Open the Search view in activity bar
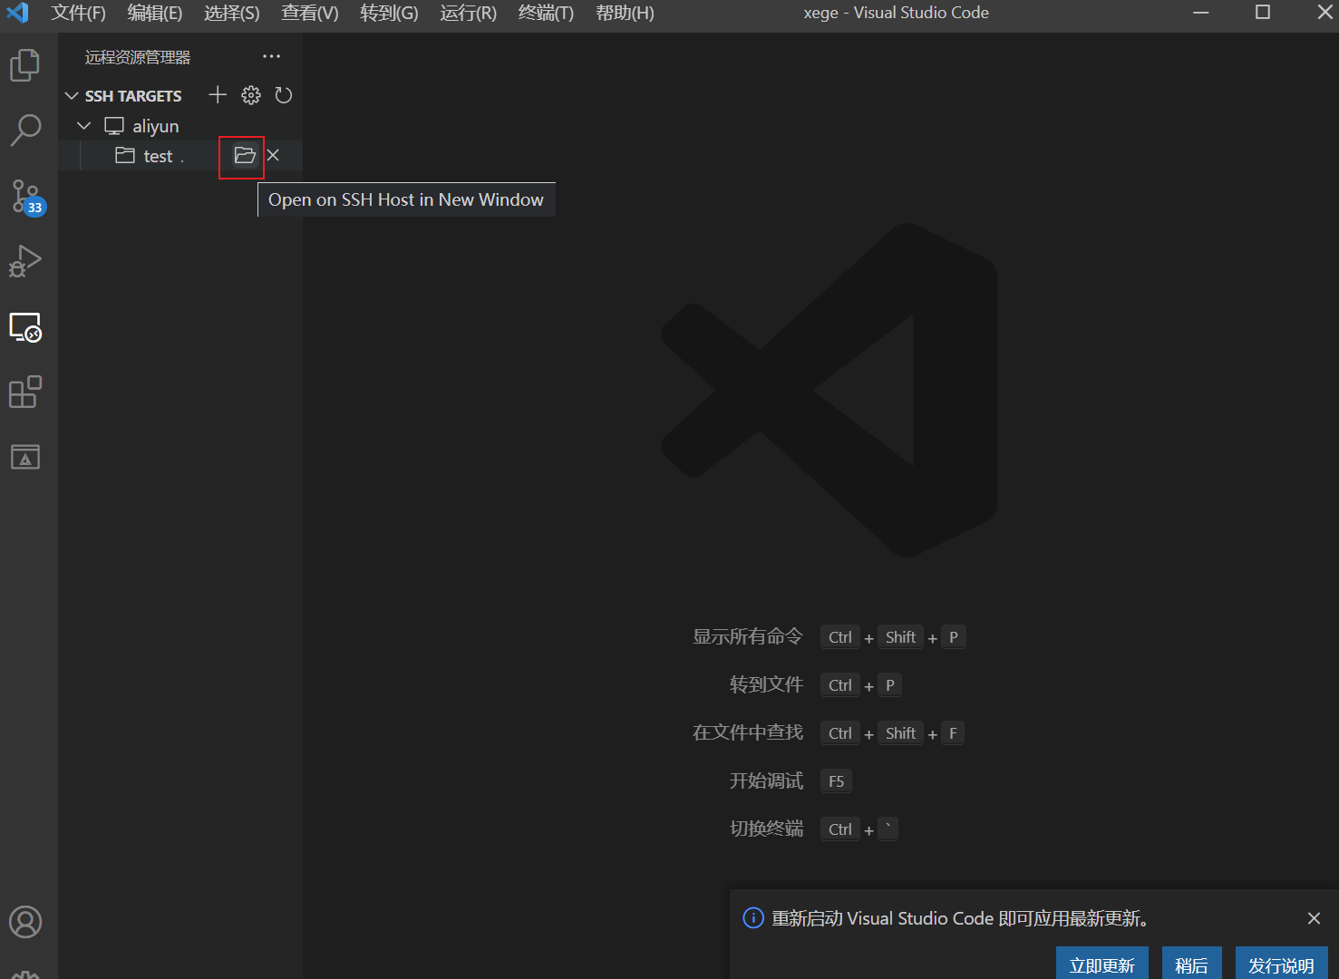This screenshot has width=1339, height=979. [25, 131]
